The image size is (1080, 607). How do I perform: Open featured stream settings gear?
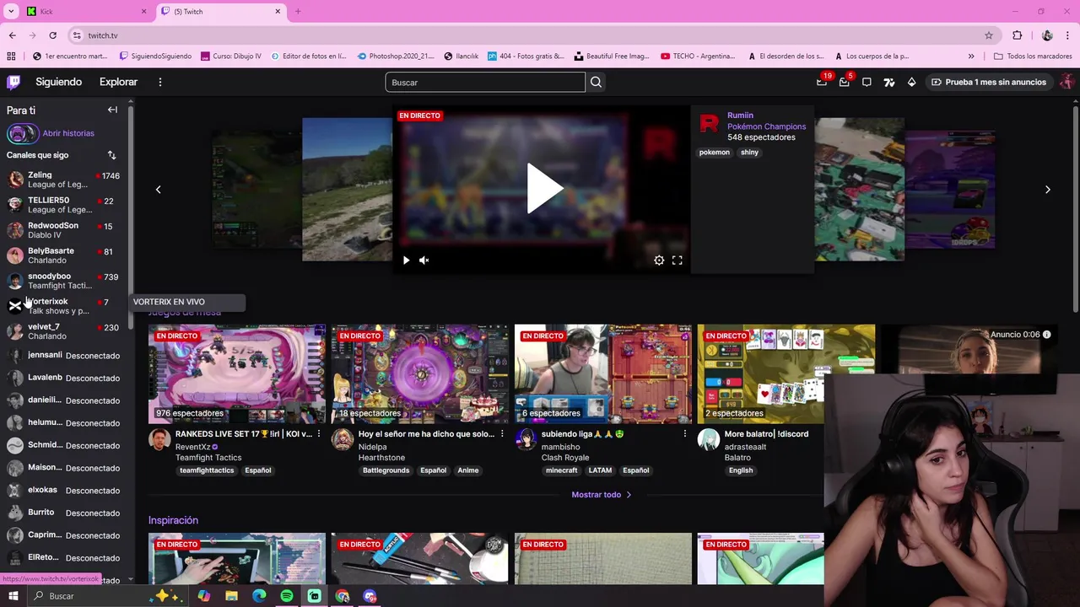click(x=659, y=261)
